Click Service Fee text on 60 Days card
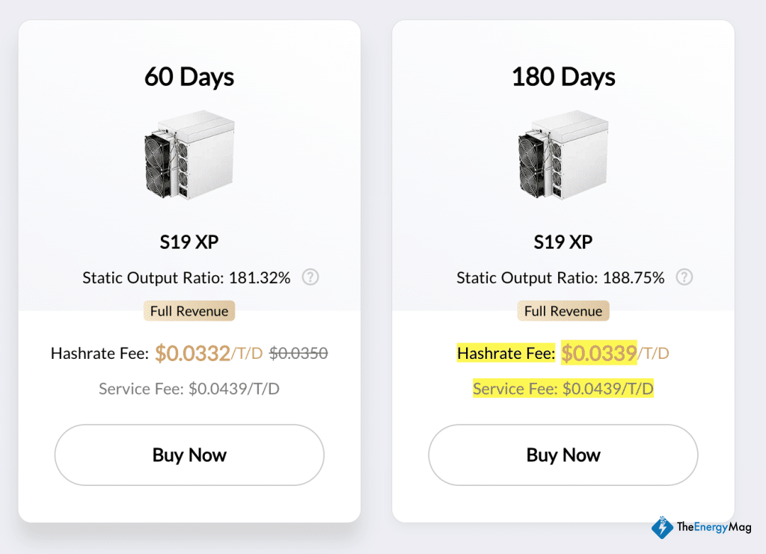 [x=189, y=389]
